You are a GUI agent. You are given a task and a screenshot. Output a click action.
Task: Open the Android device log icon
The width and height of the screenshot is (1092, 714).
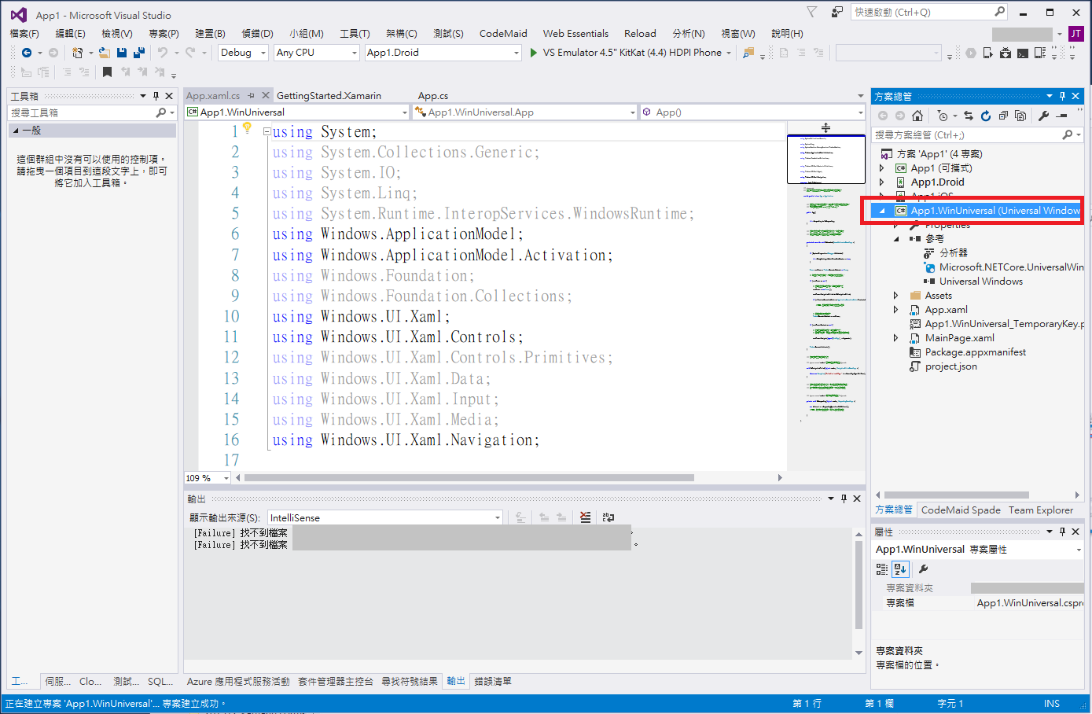point(1039,53)
